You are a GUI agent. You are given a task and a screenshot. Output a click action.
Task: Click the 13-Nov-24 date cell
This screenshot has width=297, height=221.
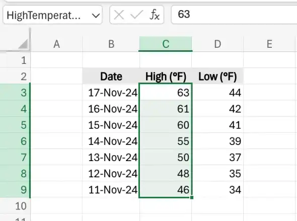tap(111, 157)
